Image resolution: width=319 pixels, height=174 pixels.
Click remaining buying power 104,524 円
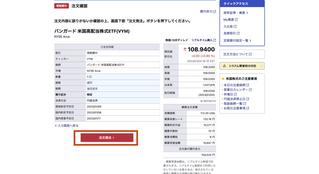point(208,155)
